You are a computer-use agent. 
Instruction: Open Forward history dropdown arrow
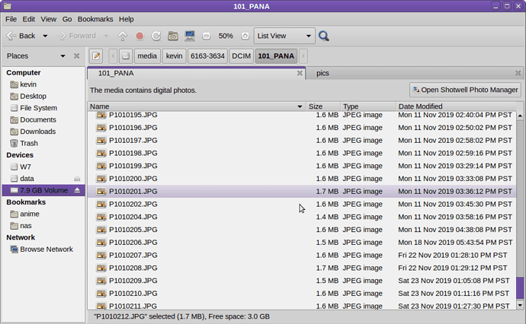tap(106, 36)
